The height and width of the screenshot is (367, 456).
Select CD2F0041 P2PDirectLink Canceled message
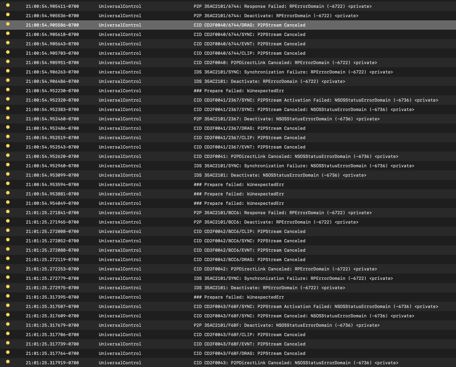point(296,156)
